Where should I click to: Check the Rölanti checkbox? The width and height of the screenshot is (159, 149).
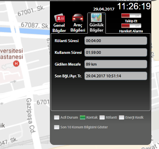[x=102, y=117]
